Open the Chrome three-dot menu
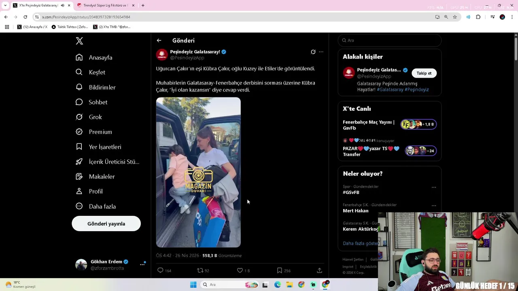The height and width of the screenshot is (291, 518). [x=512, y=17]
